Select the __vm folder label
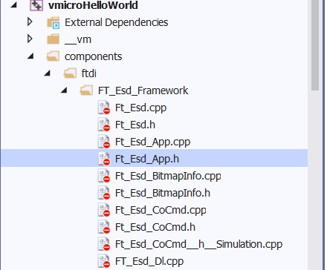 pyautogui.click(x=78, y=39)
